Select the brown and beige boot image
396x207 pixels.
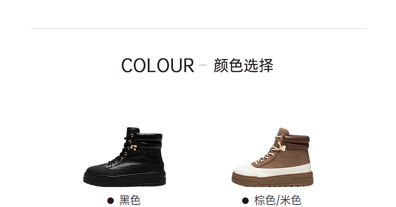272,157
